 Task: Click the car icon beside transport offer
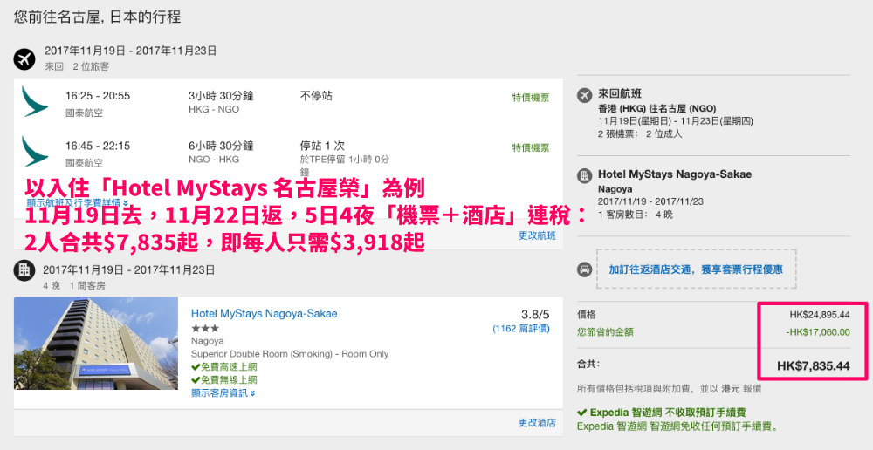point(584,269)
